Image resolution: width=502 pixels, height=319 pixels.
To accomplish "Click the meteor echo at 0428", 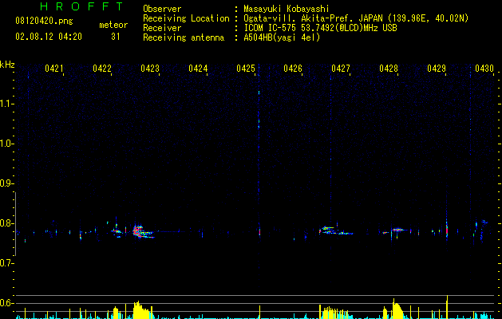I will tap(397, 230).
